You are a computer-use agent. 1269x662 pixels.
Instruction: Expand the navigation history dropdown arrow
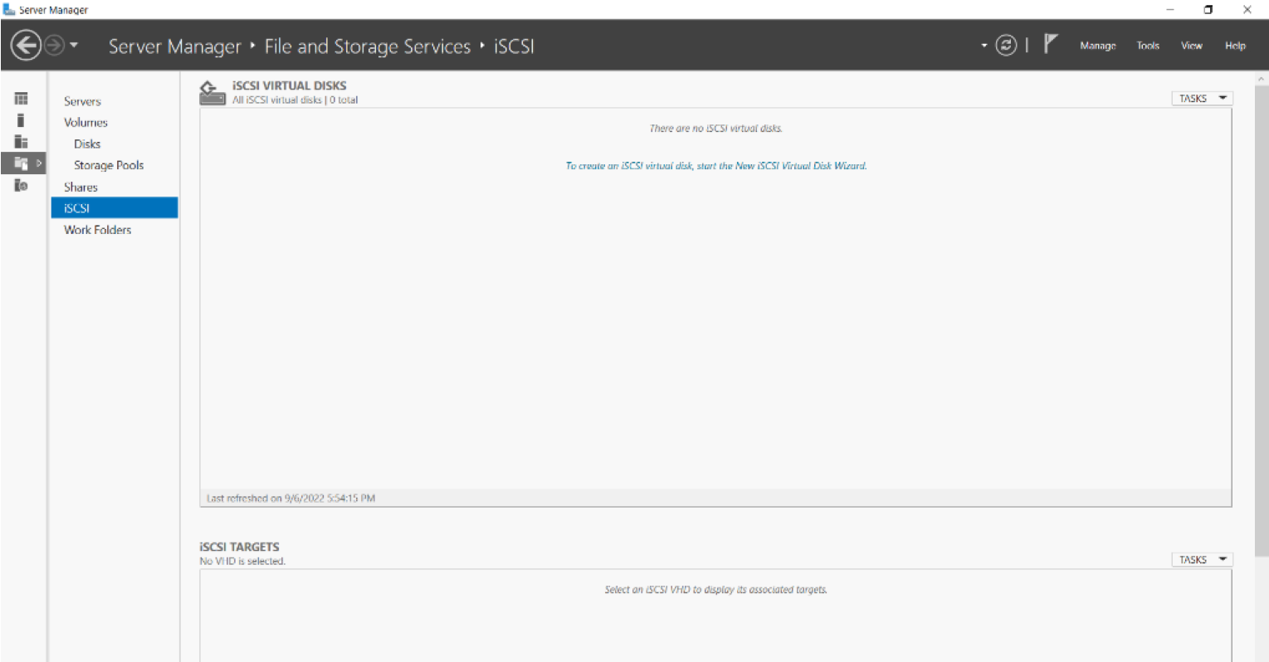point(74,46)
